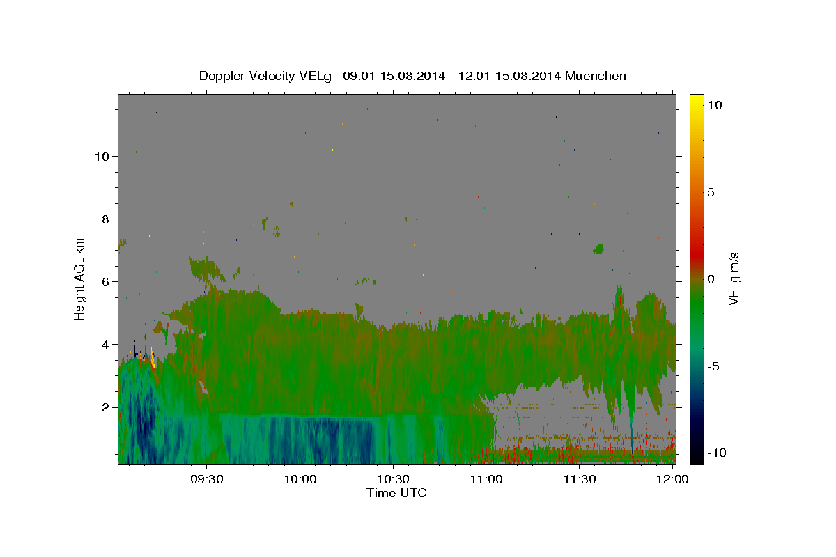Click the height tick label 8
Viewport: 836px width, 557px height.
point(106,219)
